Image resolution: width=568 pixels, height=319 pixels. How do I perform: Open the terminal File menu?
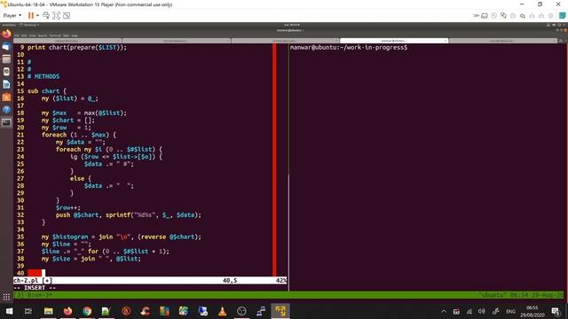tap(16, 35)
